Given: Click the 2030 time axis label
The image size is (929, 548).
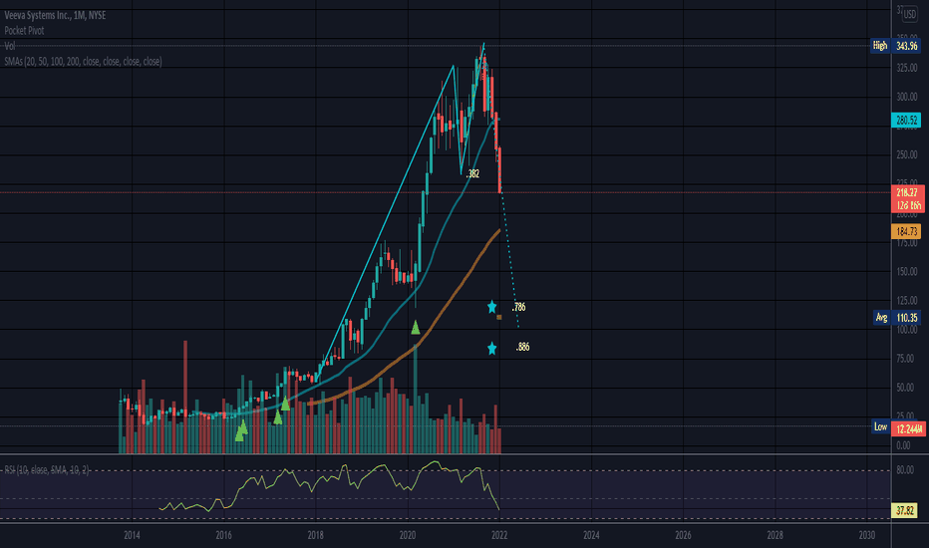Looking at the screenshot, I should (866, 535).
